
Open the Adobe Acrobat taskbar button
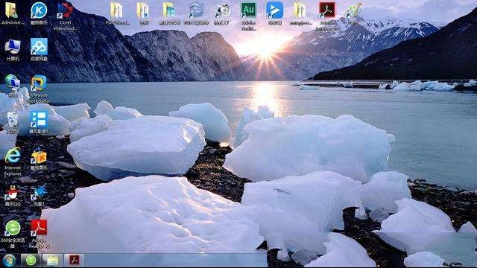click(75, 261)
